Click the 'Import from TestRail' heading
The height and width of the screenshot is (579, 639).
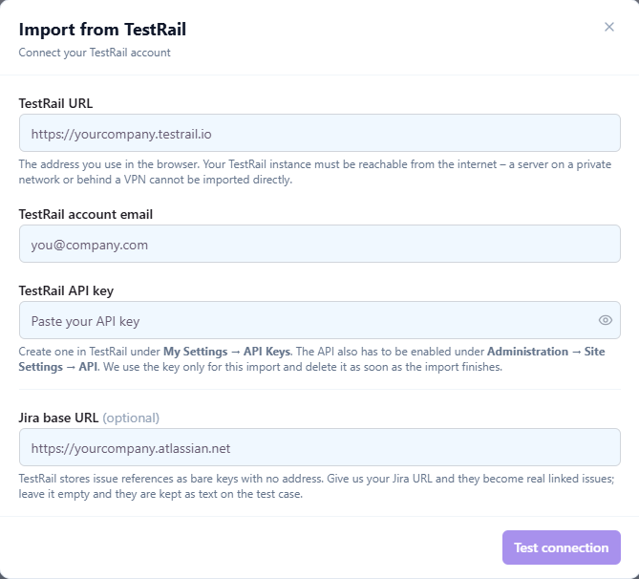pos(102,30)
